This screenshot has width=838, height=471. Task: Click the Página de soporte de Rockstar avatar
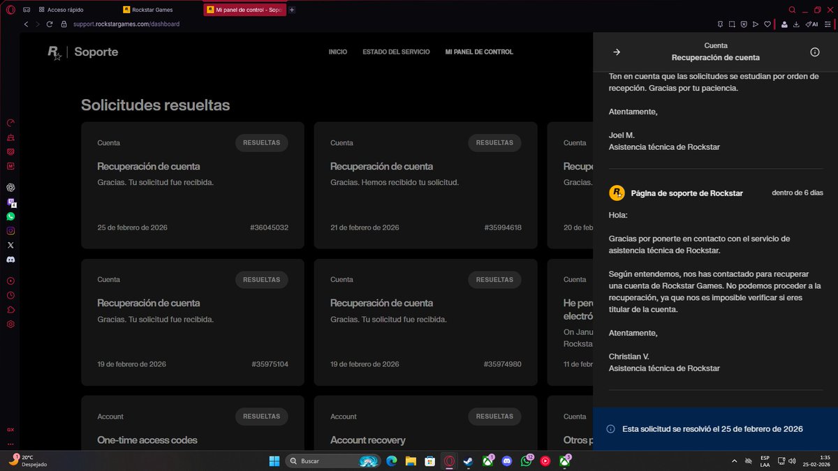pyautogui.click(x=616, y=193)
